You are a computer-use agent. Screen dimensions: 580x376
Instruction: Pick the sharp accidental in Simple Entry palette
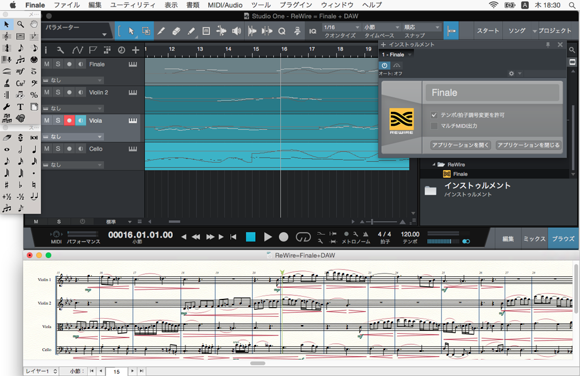(6, 185)
